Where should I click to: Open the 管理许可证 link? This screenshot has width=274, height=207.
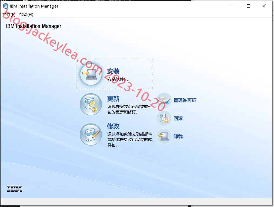[185, 100]
